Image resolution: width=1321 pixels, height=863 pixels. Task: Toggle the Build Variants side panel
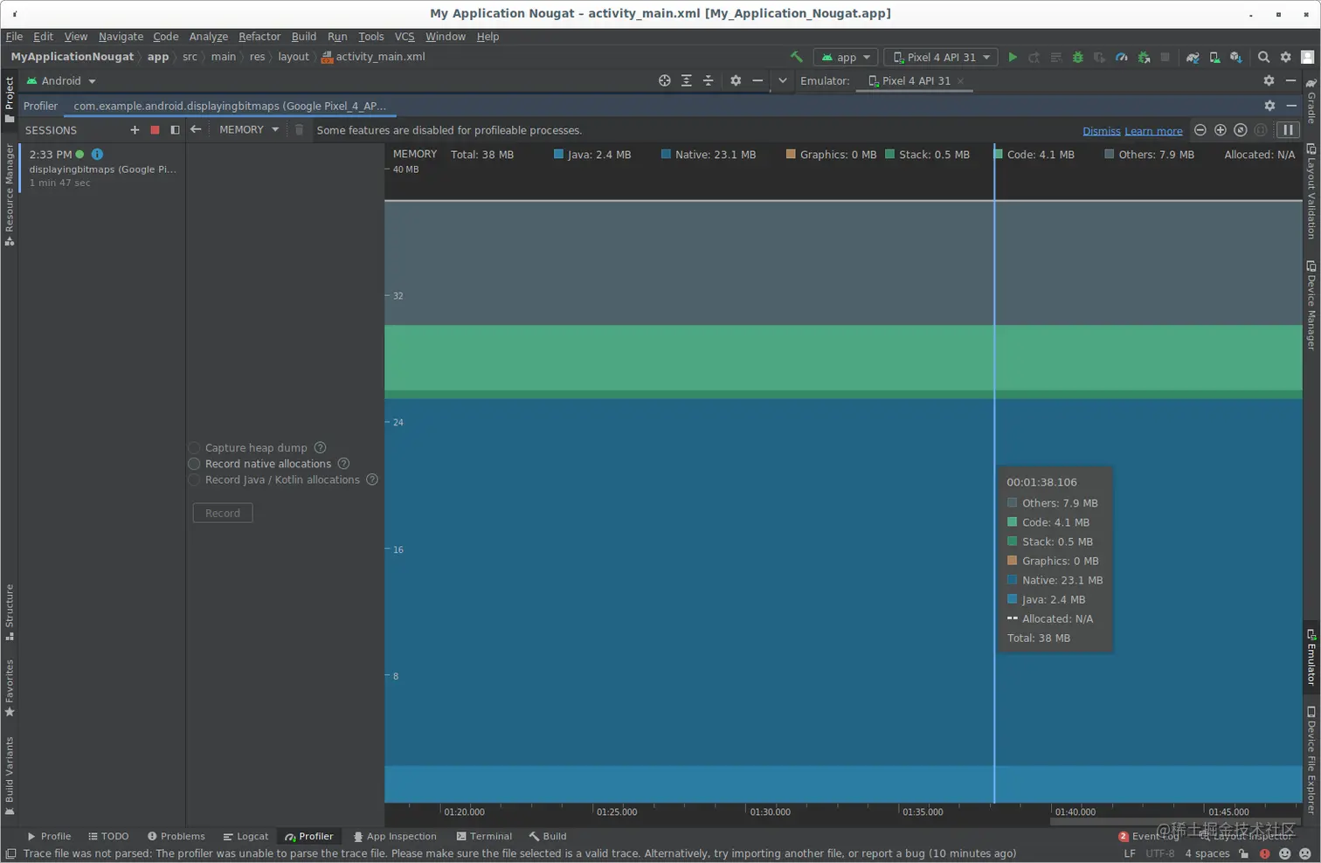point(10,776)
